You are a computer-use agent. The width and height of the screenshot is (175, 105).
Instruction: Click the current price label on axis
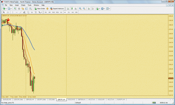(x=171, y=78)
